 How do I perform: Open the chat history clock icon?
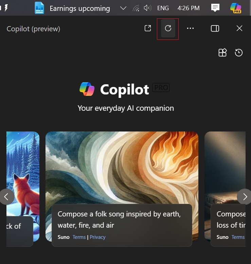tap(238, 53)
